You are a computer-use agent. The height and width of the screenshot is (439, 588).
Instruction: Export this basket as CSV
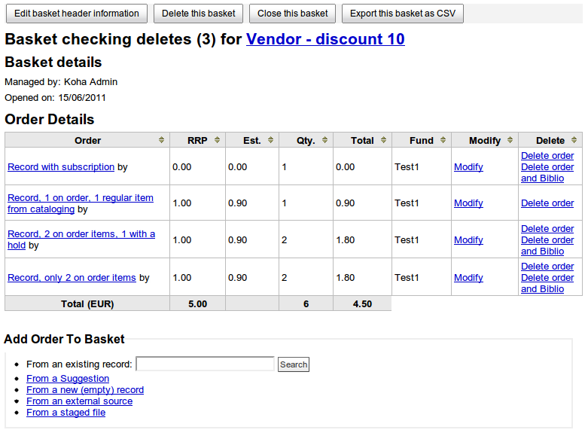(403, 14)
